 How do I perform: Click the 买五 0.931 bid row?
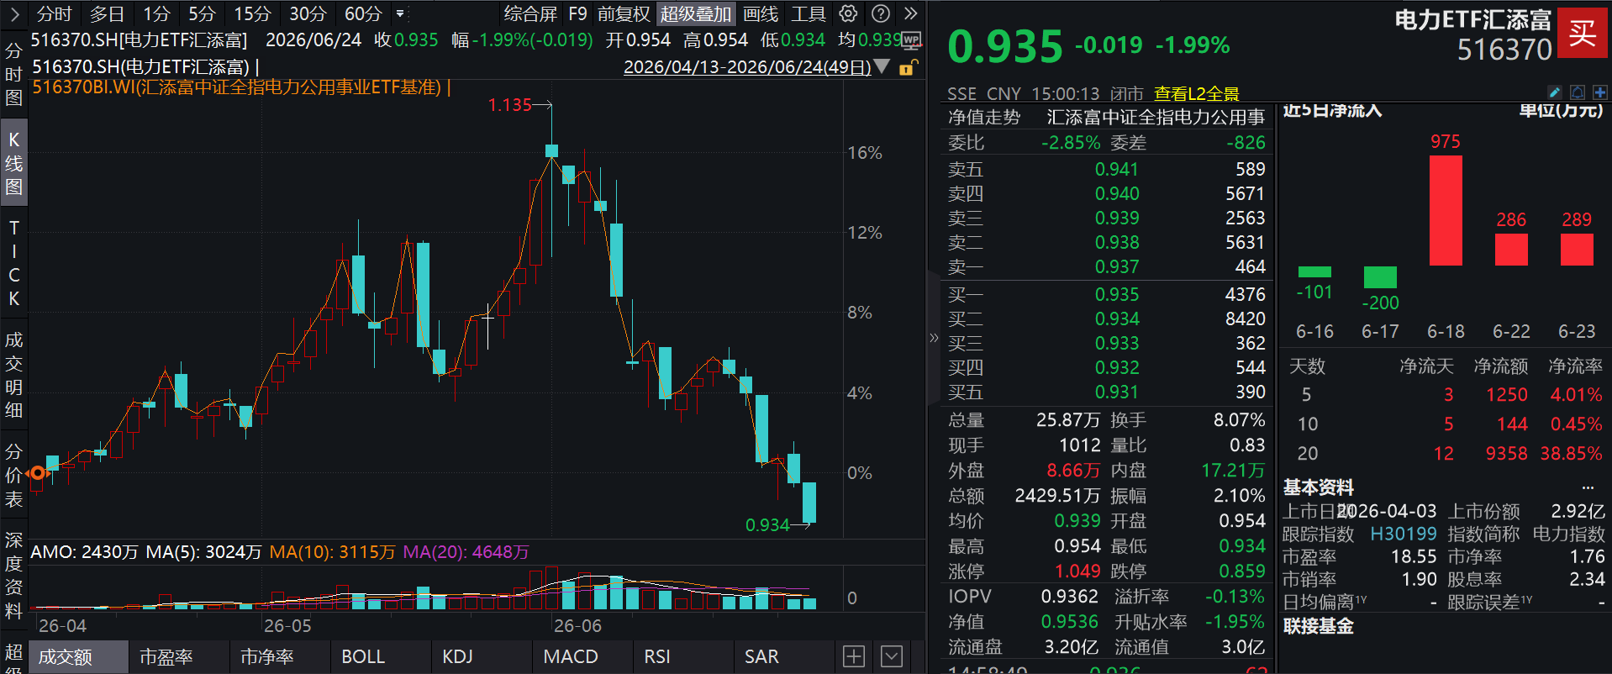point(1106,392)
